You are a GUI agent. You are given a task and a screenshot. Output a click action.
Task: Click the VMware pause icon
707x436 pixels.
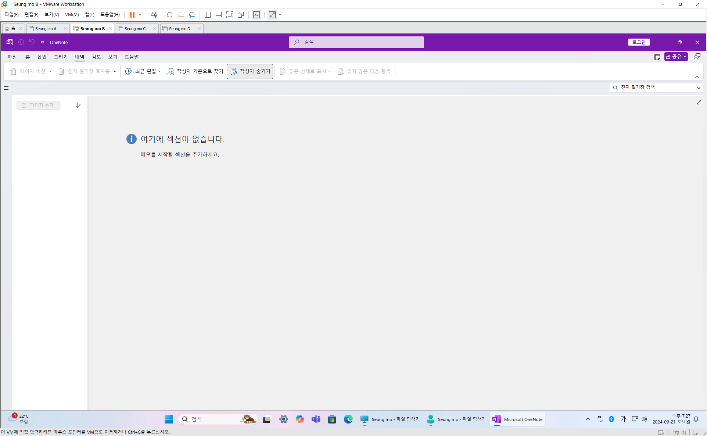pos(132,15)
